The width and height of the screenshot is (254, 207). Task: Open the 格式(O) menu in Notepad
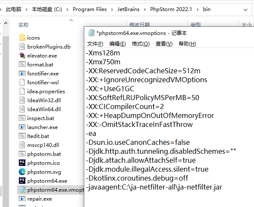140,44
